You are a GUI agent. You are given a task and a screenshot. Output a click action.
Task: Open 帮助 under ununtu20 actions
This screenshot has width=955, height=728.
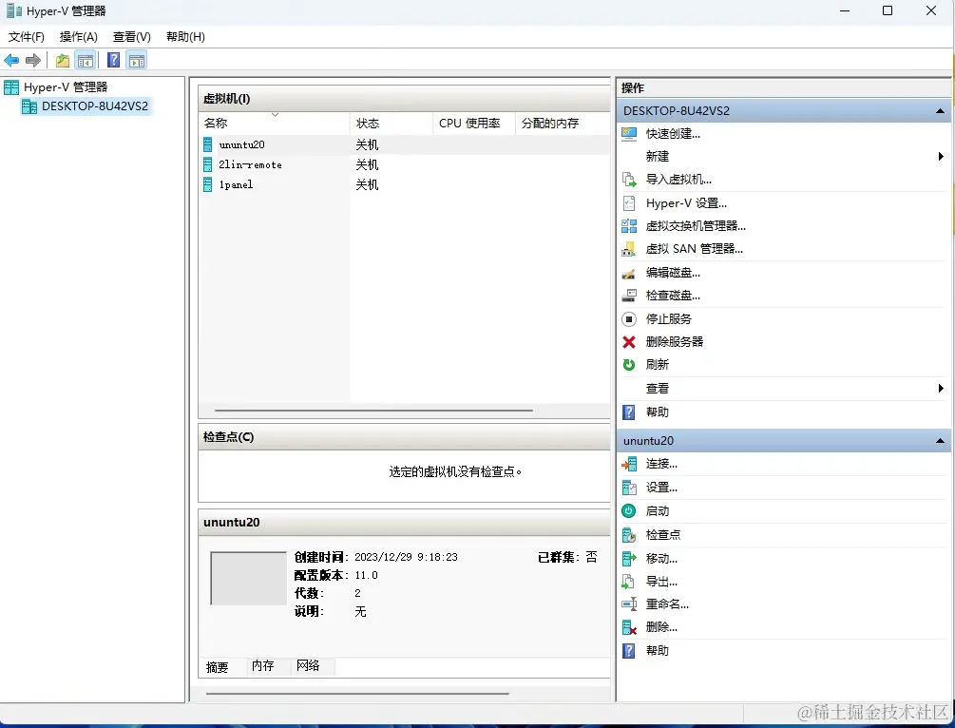(658, 651)
